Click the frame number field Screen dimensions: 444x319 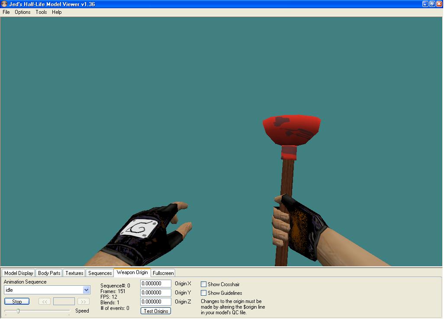coord(64,301)
